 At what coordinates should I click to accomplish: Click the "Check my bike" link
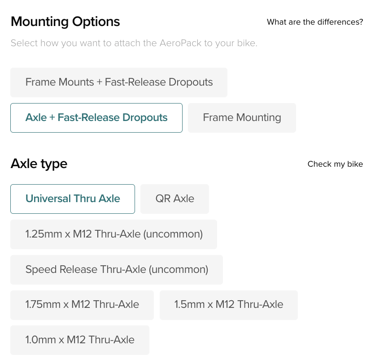(335, 164)
